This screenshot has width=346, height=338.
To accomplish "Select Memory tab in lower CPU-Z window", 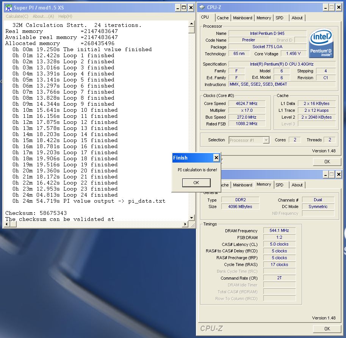I will (x=264, y=184).
